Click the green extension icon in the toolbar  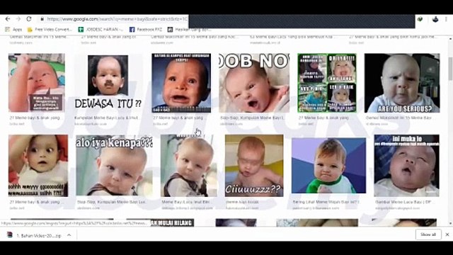click(420, 19)
